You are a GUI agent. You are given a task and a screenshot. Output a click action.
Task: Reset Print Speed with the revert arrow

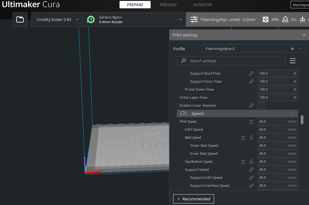[x=251, y=121]
